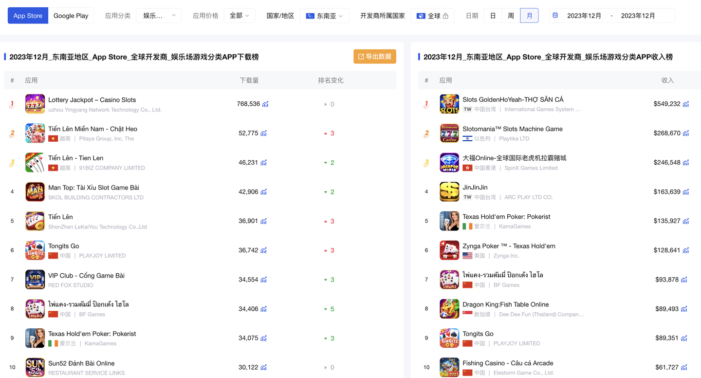Click developer name KamaGames in revenue list
Image resolution: width=701 pixels, height=378 pixels.
(515, 227)
